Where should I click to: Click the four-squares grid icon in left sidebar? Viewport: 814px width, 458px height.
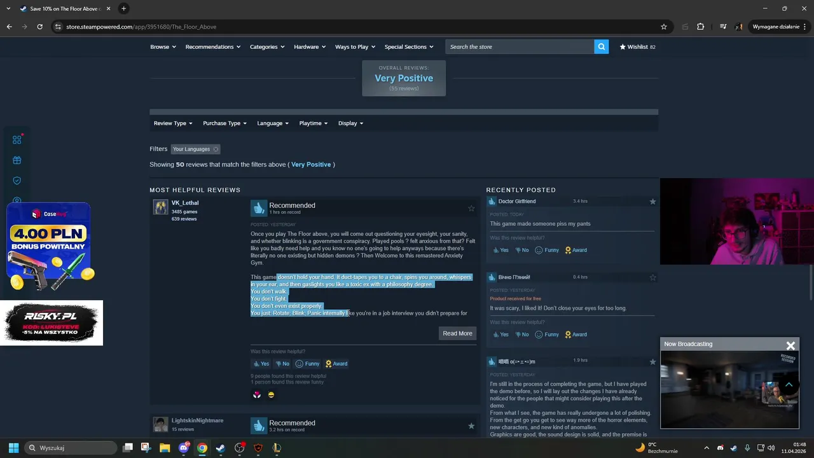pos(17,139)
